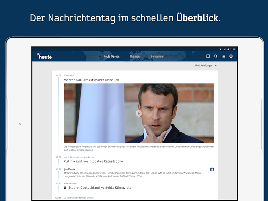Click the dropdown arrow next to Alle Meldungen
This screenshot has width=268, height=201.
pyautogui.click(x=216, y=66)
